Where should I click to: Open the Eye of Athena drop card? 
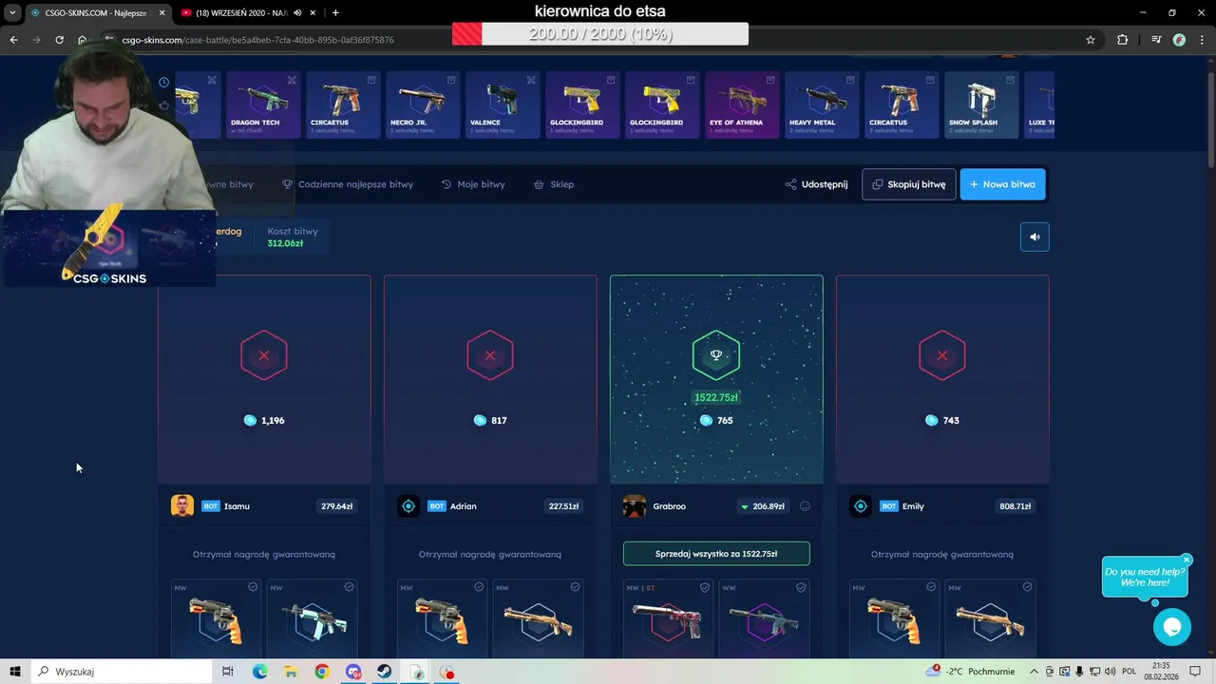[x=741, y=104]
